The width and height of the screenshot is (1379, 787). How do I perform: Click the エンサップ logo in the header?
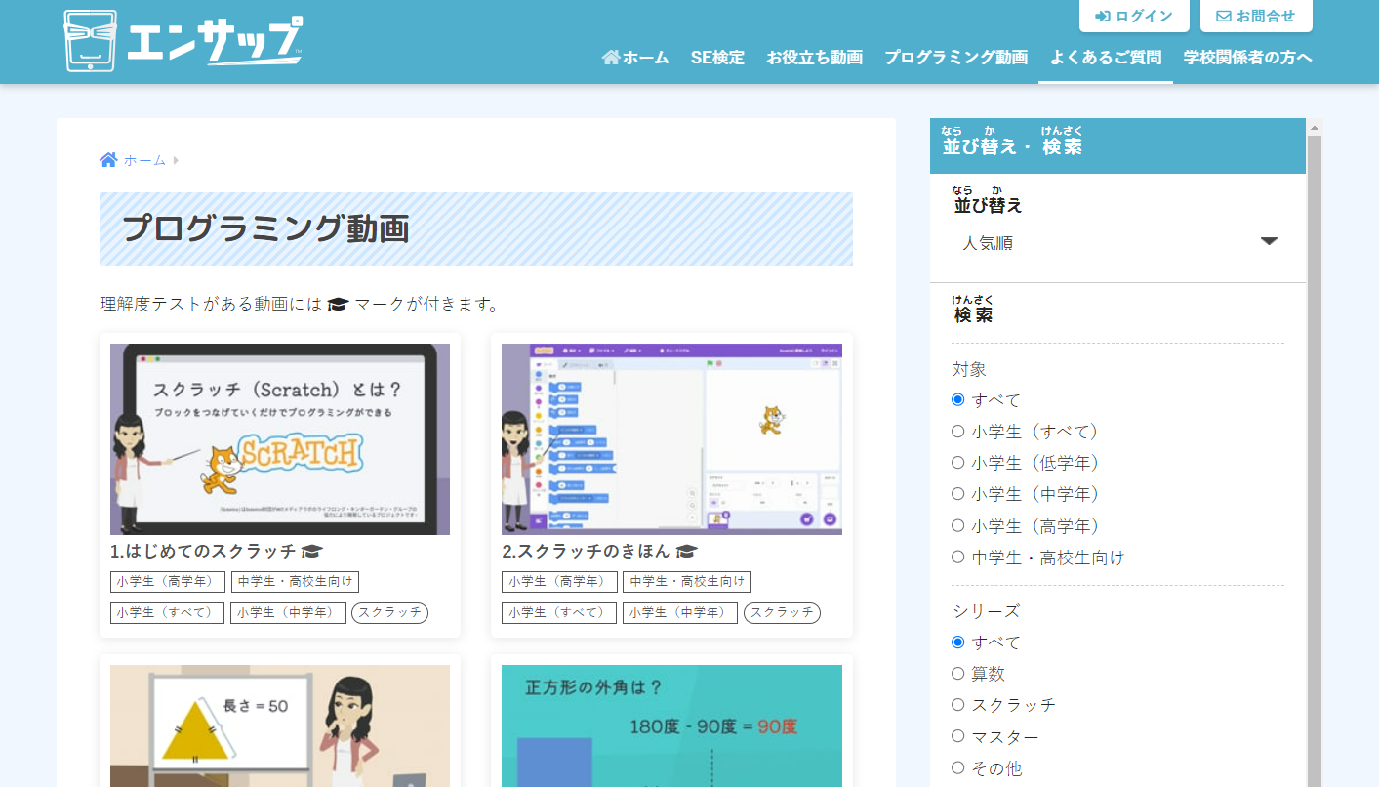coord(183,41)
